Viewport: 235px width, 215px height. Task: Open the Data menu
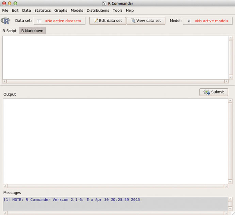27,10
